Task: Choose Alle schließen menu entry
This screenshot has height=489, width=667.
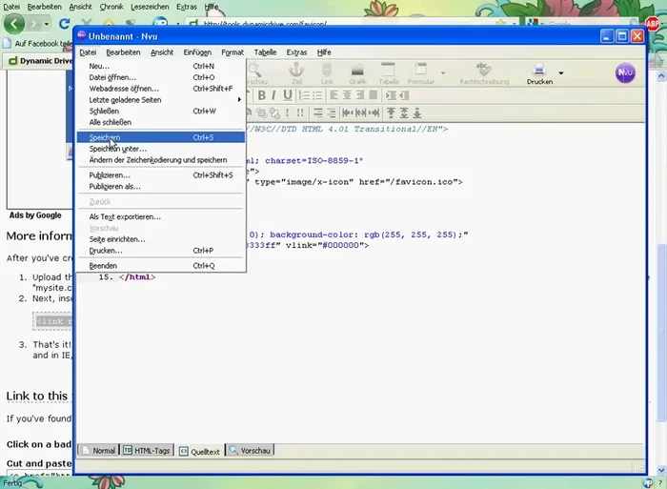Action: pyautogui.click(x=161, y=122)
